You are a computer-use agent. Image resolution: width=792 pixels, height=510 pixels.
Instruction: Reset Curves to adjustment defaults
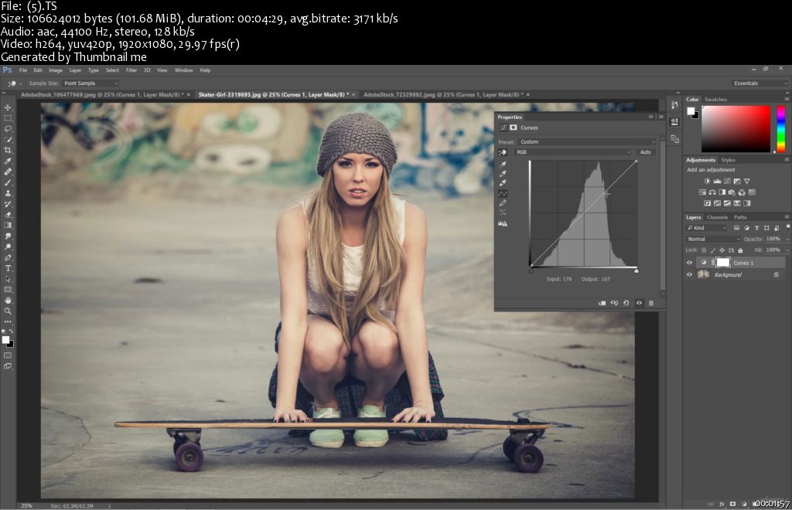click(x=626, y=303)
